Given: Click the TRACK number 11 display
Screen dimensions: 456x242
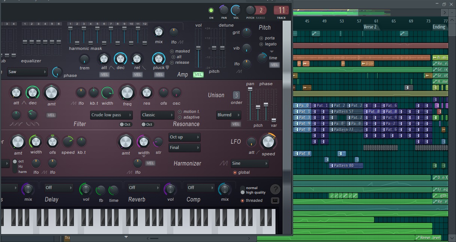Looking at the screenshot, I should tap(281, 10).
